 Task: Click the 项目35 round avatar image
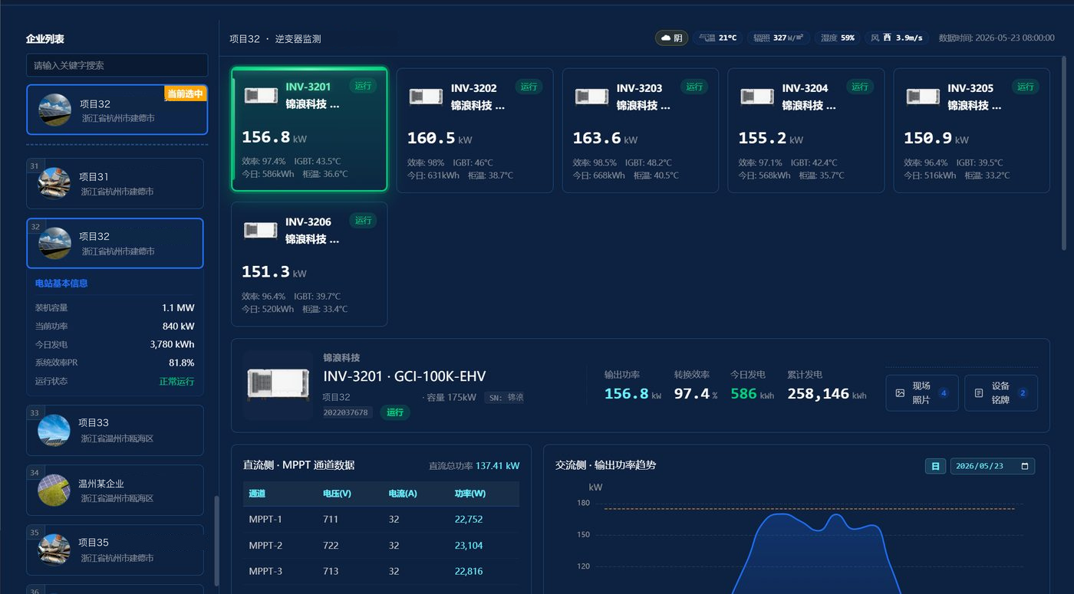pyautogui.click(x=54, y=550)
